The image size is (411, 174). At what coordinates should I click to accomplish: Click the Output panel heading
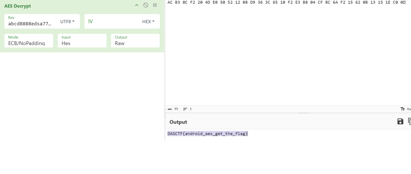click(178, 122)
